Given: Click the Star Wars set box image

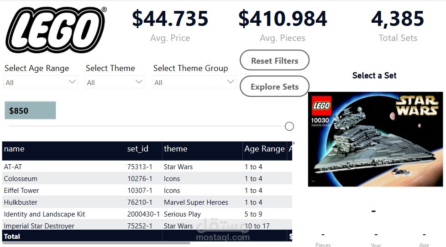Looking at the screenshot, I should [375, 139].
